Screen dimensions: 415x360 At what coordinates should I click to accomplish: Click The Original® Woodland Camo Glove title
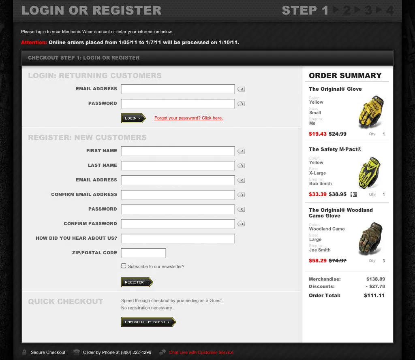click(340, 213)
